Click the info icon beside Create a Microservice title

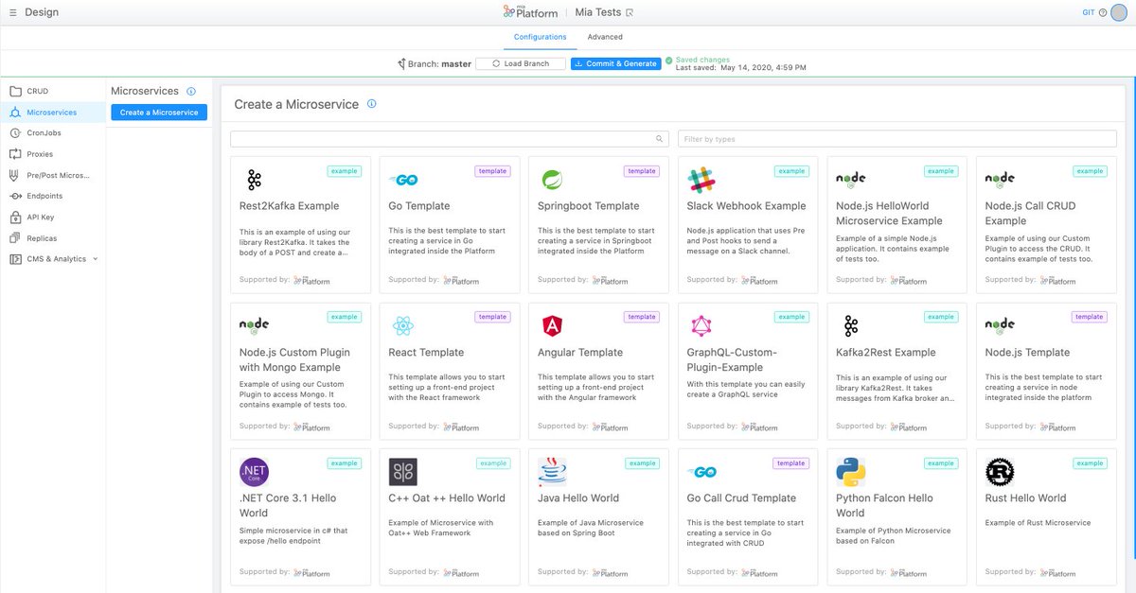click(372, 104)
